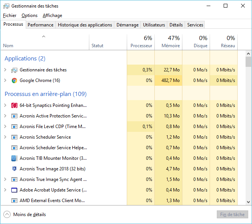Expand the Acronis Scheduler Service entry
The width and height of the screenshot is (252, 224).
(5, 137)
